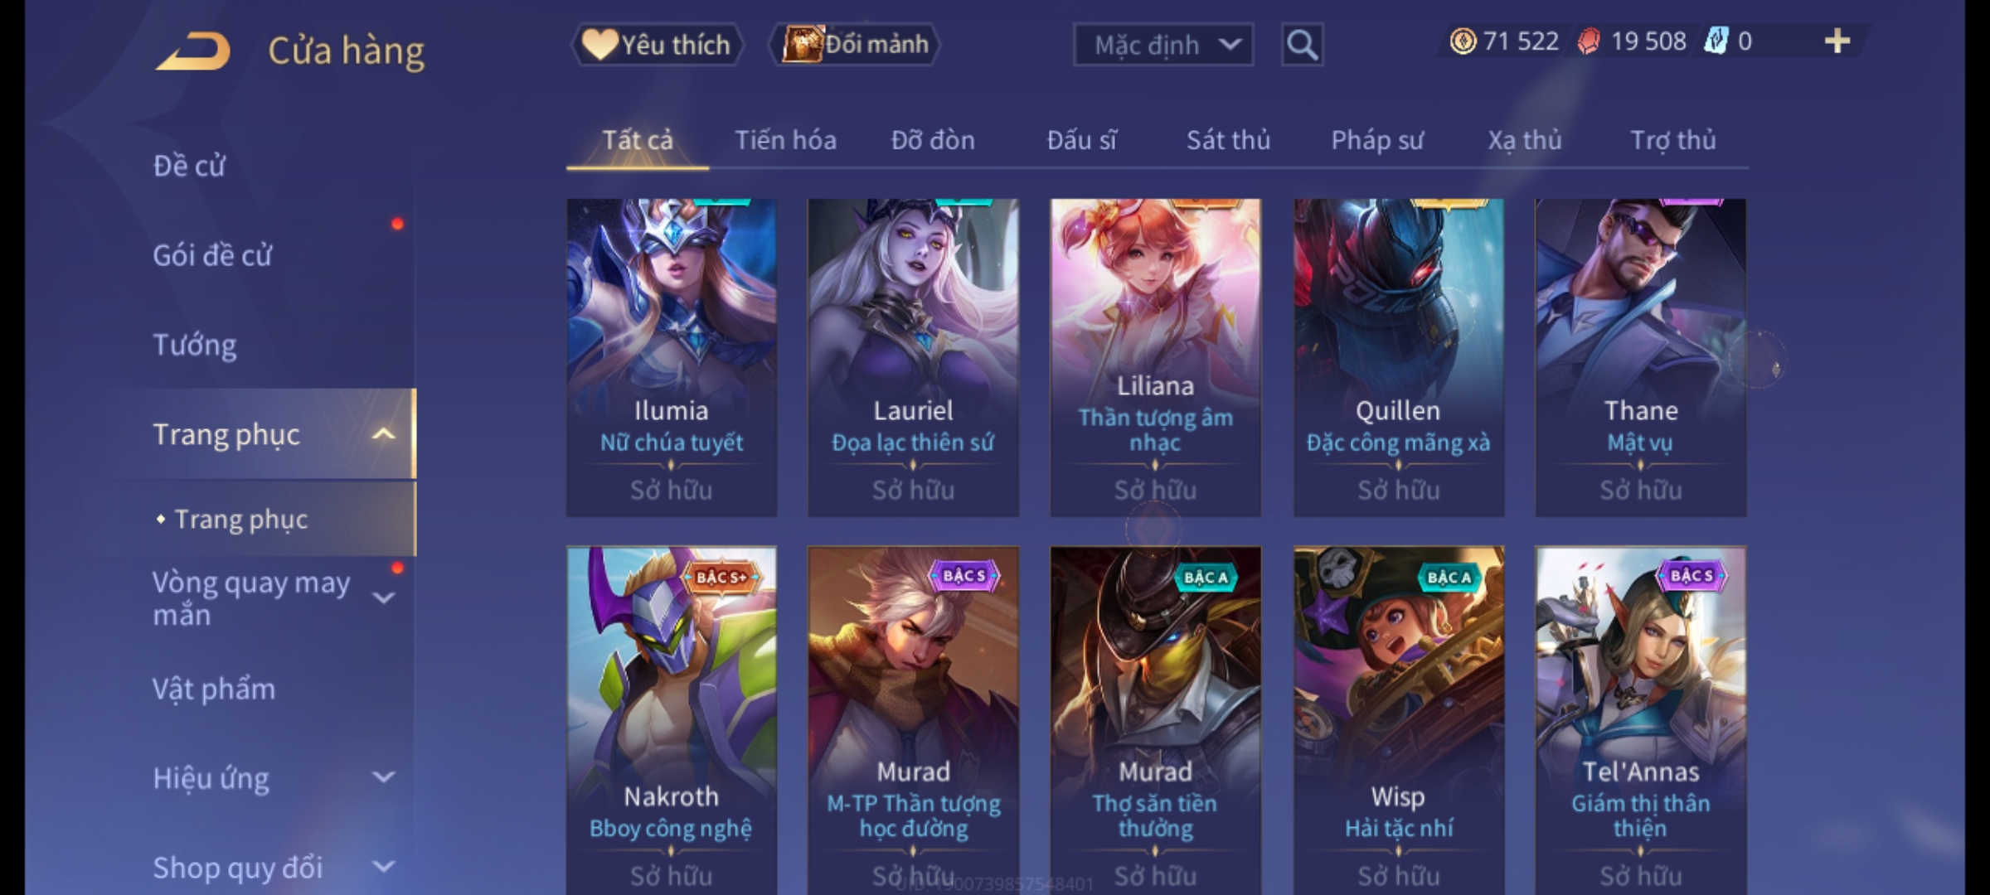Switch to the Tiến hóa tab
The image size is (1990, 895).
click(x=785, y=141)
